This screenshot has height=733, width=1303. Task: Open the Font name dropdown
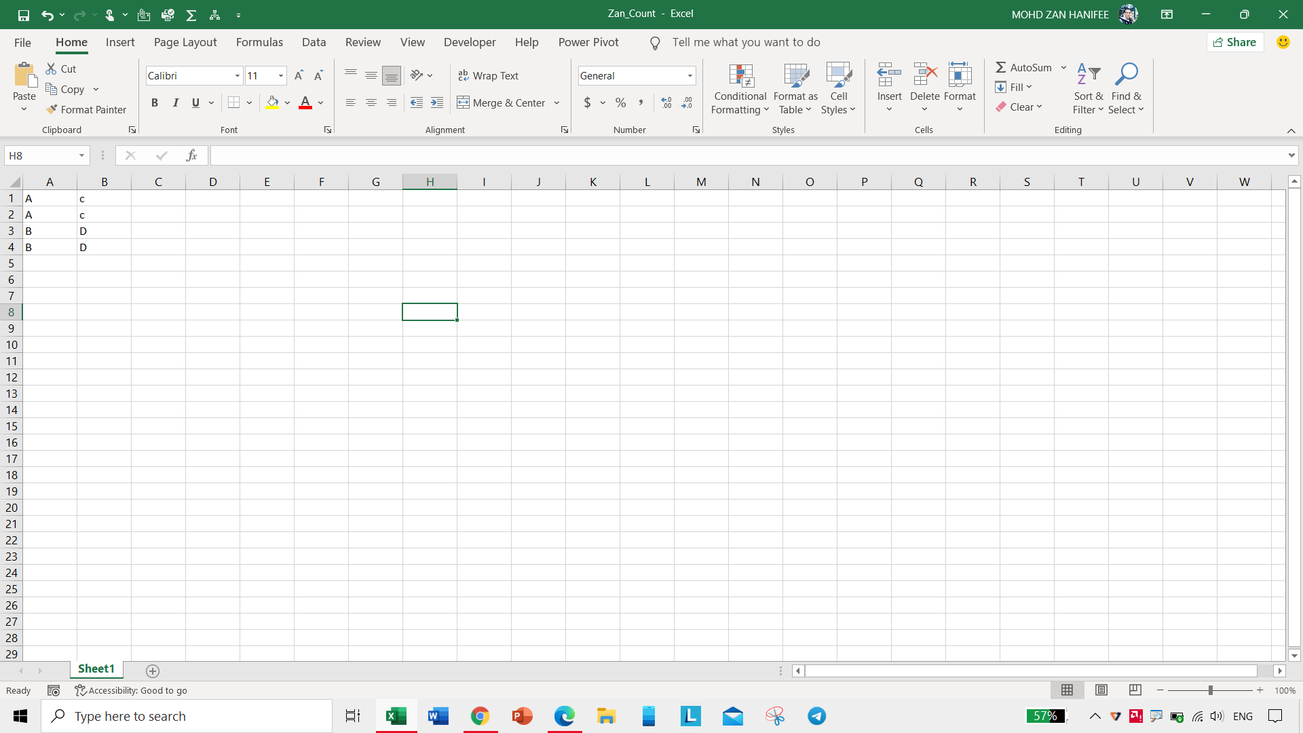236,75
